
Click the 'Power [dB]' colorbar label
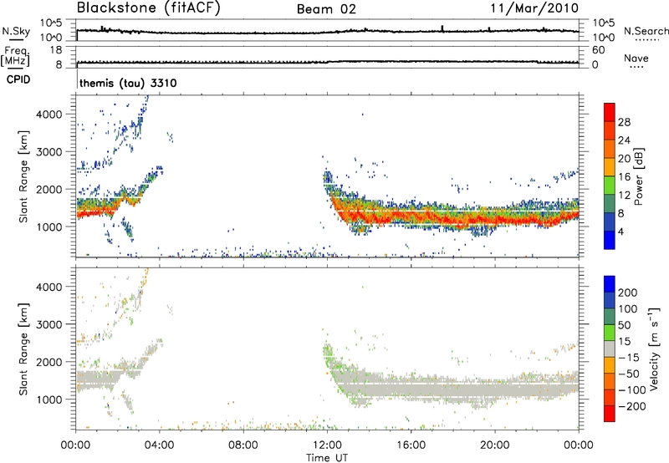[x=638, y=176]
